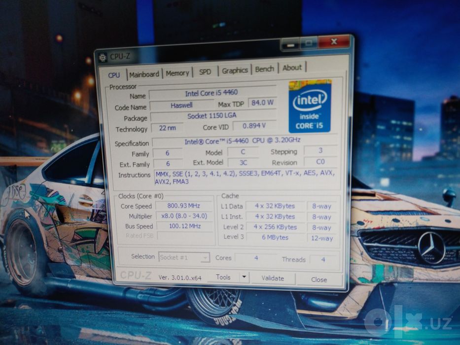Click the Core VID value '0.894 V'
460x345 pixels.
click(254, 126)
